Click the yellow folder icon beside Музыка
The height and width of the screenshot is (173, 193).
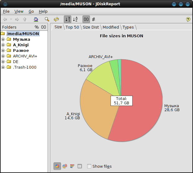[9, 39]
